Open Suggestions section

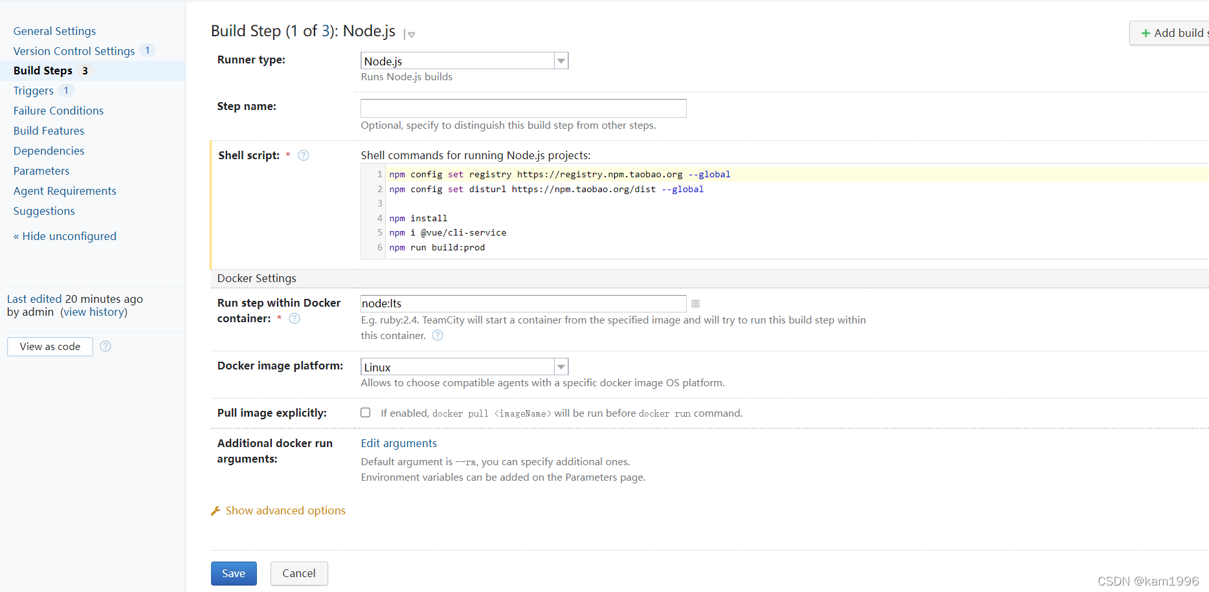click(x=44, y=211)
